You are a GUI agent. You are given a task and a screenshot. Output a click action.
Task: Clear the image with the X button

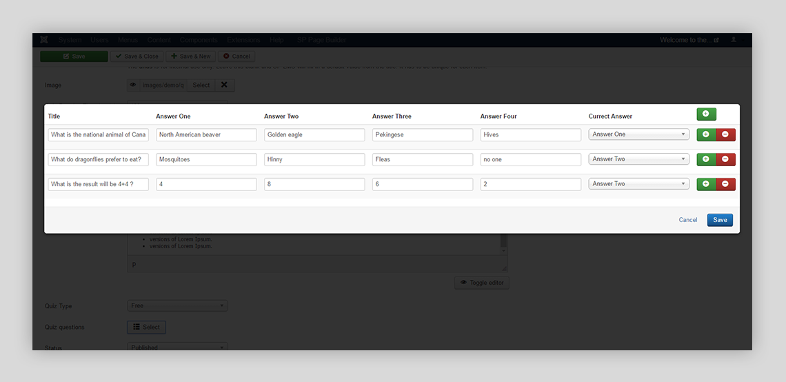click(x=224, y=86)
